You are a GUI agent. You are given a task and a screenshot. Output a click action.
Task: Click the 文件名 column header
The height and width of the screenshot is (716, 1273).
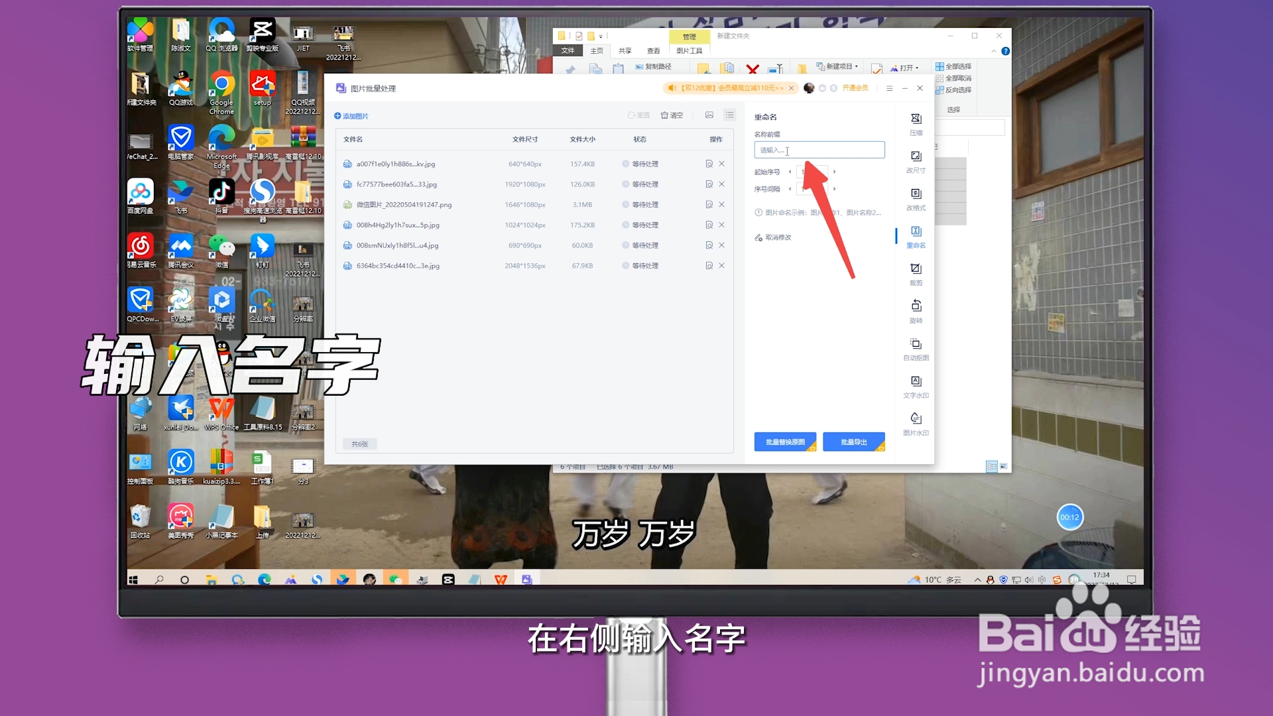[x=353, y=139]
